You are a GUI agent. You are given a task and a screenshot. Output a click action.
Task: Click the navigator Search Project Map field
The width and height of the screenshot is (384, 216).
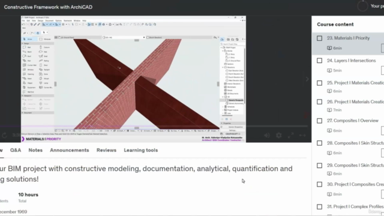click(x=232, y=44)
